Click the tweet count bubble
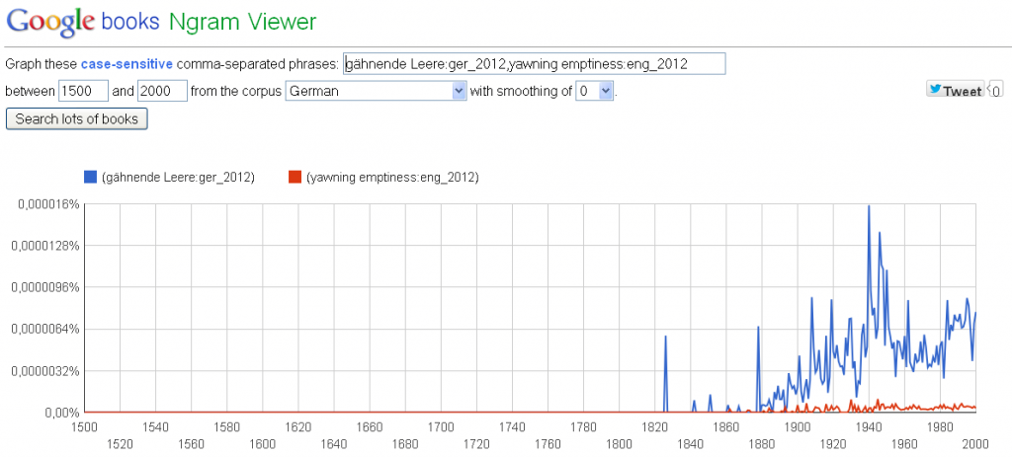This screenshot has width=1012, height=457. point(996,91)
